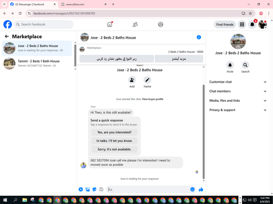The width and height of the screenshot is (273, 204).
Task: Open Tammi 2 Beds 1 Bath House conversation
Action: click(37, 64)
